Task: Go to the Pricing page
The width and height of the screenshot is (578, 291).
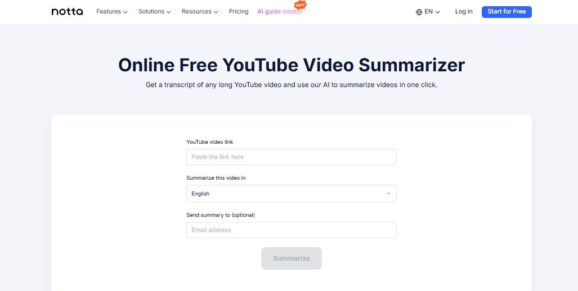Action: [239, 12]
